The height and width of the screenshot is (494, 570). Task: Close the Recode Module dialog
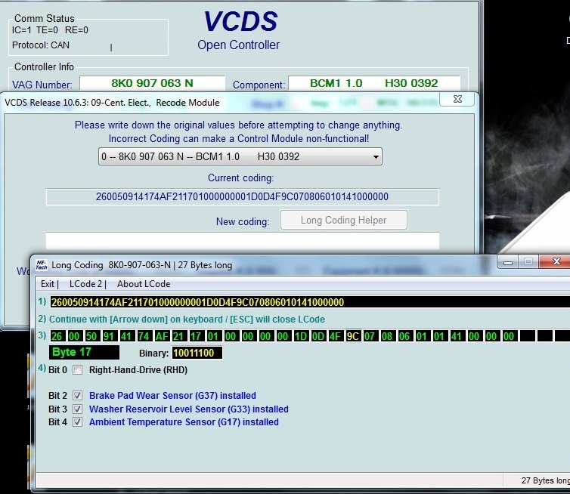tap(457, 99)
